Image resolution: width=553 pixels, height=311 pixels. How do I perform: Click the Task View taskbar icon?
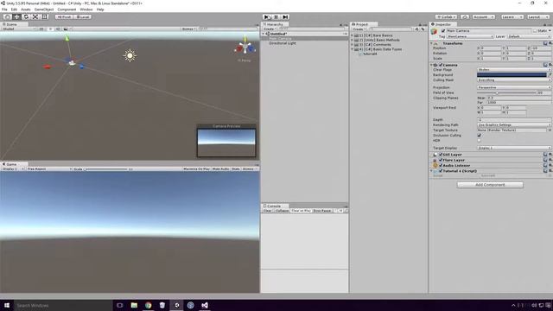click(119, 305)
